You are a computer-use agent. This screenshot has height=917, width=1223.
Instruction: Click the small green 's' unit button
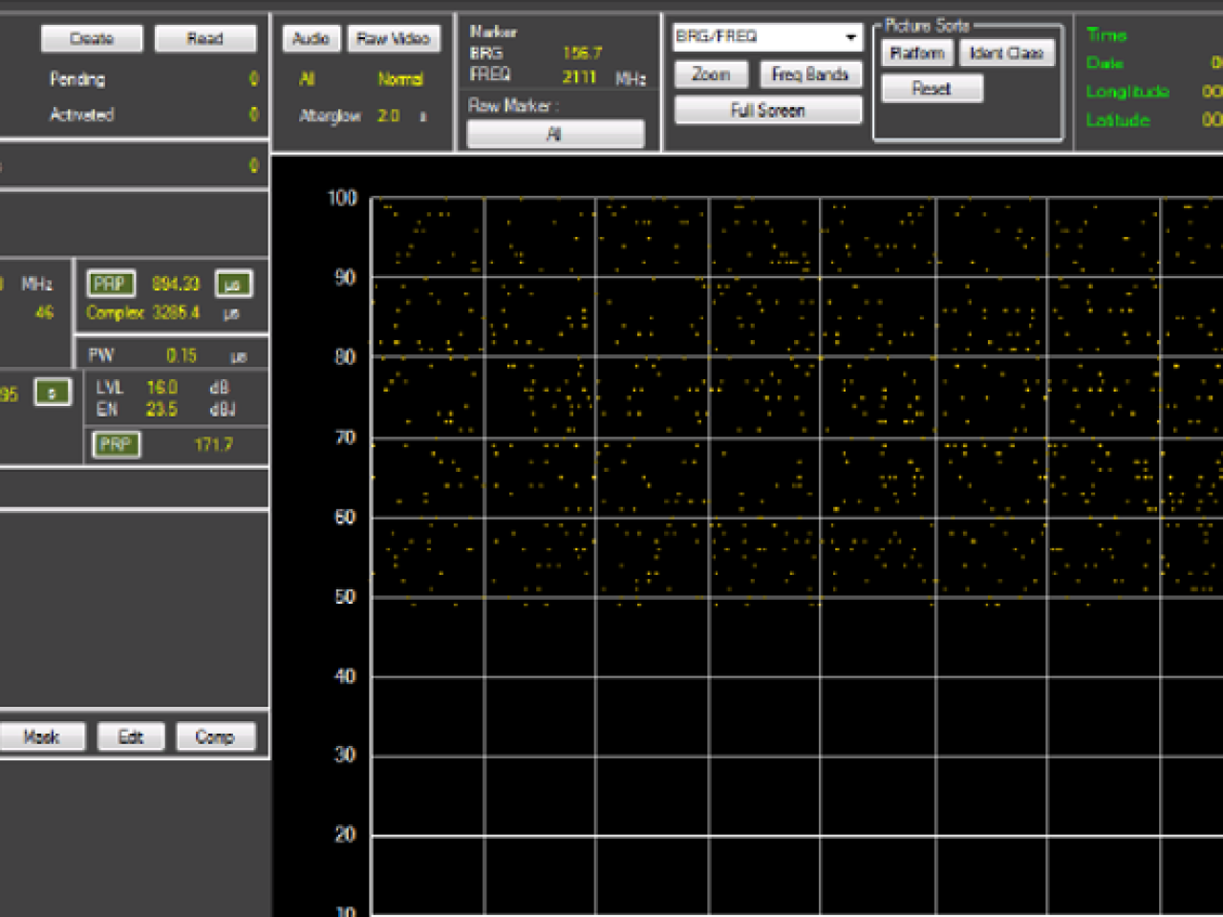point(52,393)
